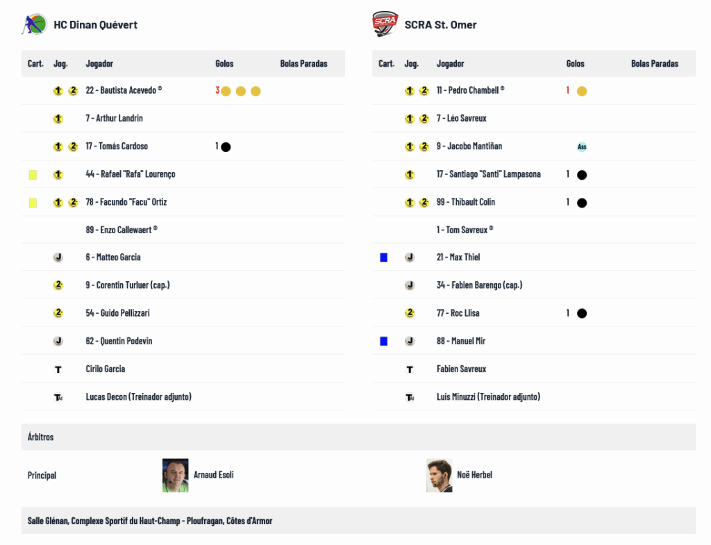
Task: Click Pedro Chambell's yellow goal ball
Action: (582, 92)
